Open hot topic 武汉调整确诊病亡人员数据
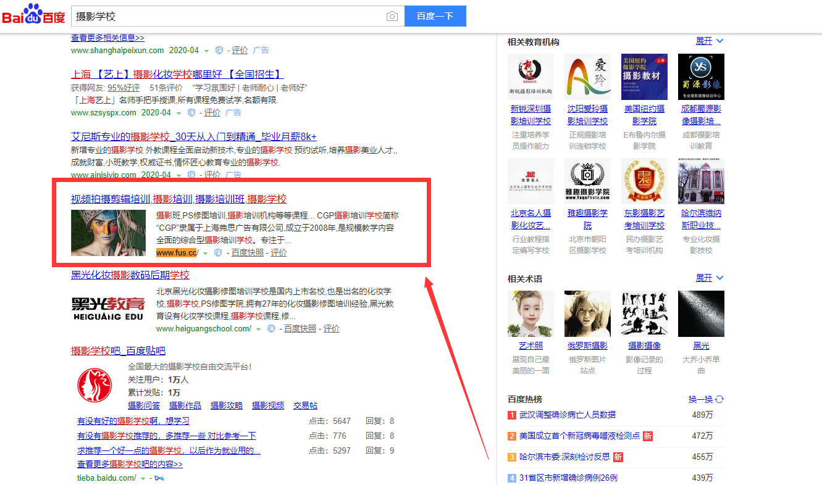 [567, 415]
